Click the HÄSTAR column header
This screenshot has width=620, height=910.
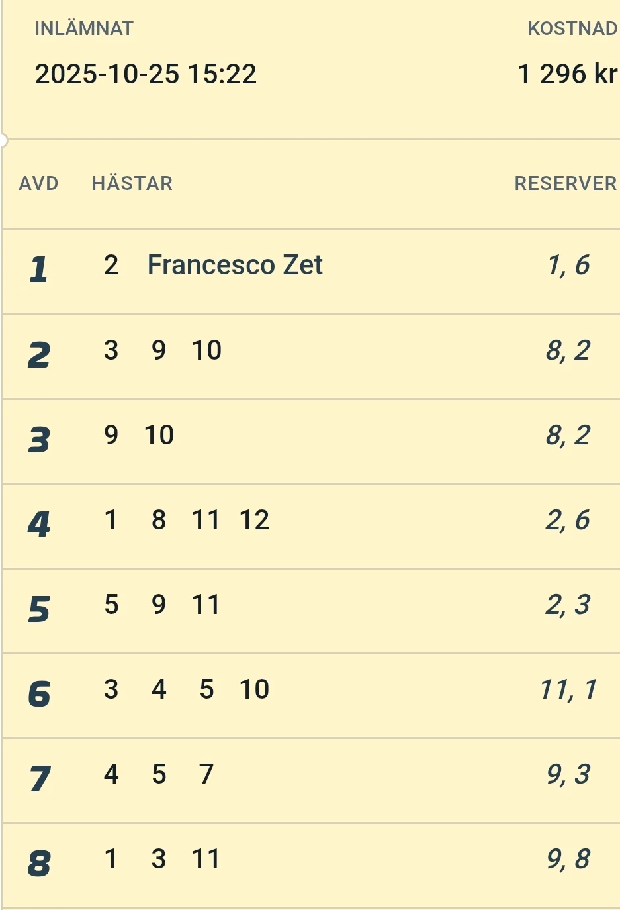pos(132,183)
